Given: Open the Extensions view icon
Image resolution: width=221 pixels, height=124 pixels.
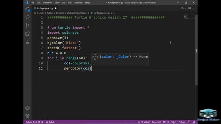Looking at the screenshot, I should click(x=28, y=34).
